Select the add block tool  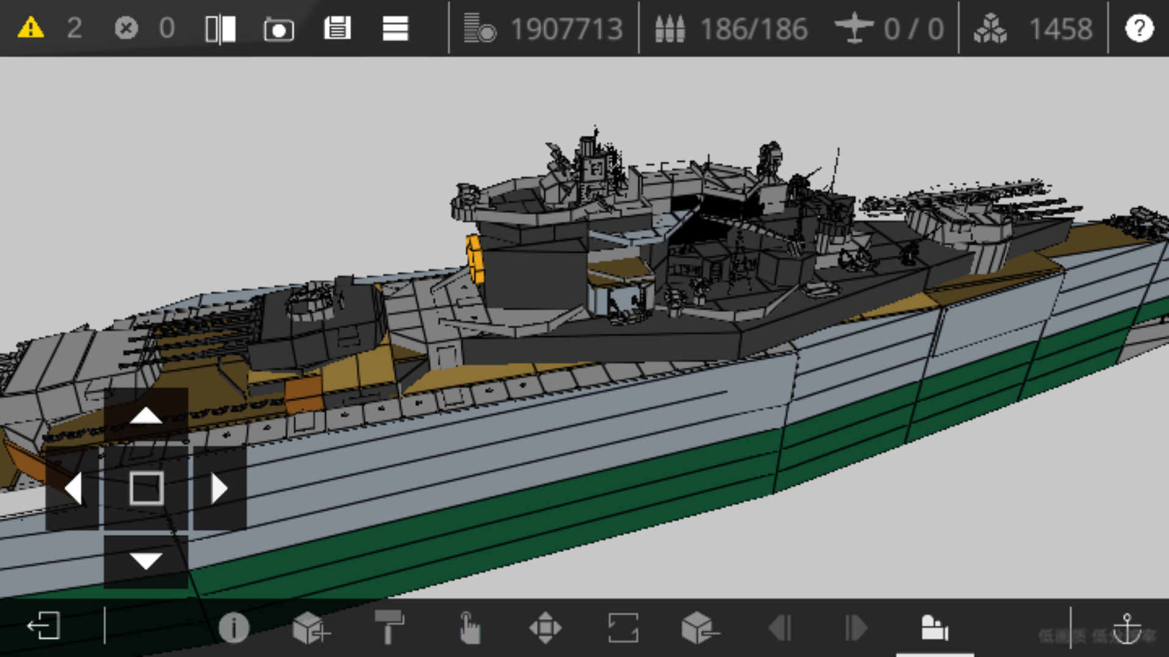click(x=311, y=627)
